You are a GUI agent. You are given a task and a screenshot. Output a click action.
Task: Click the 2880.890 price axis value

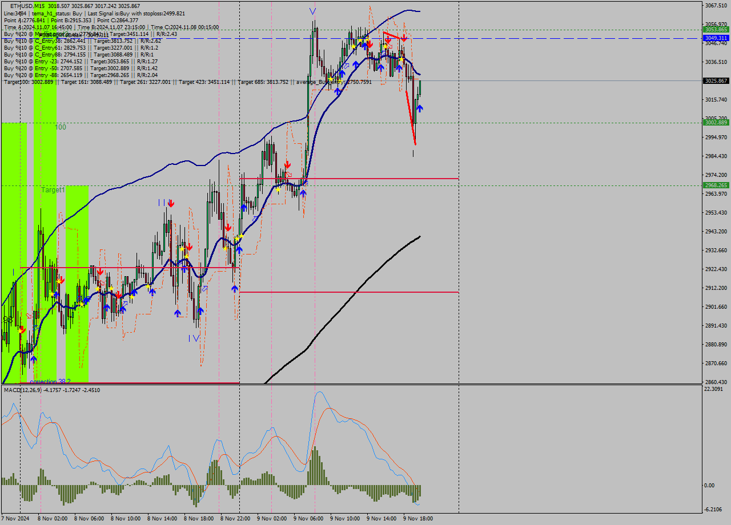coord(716,344)
